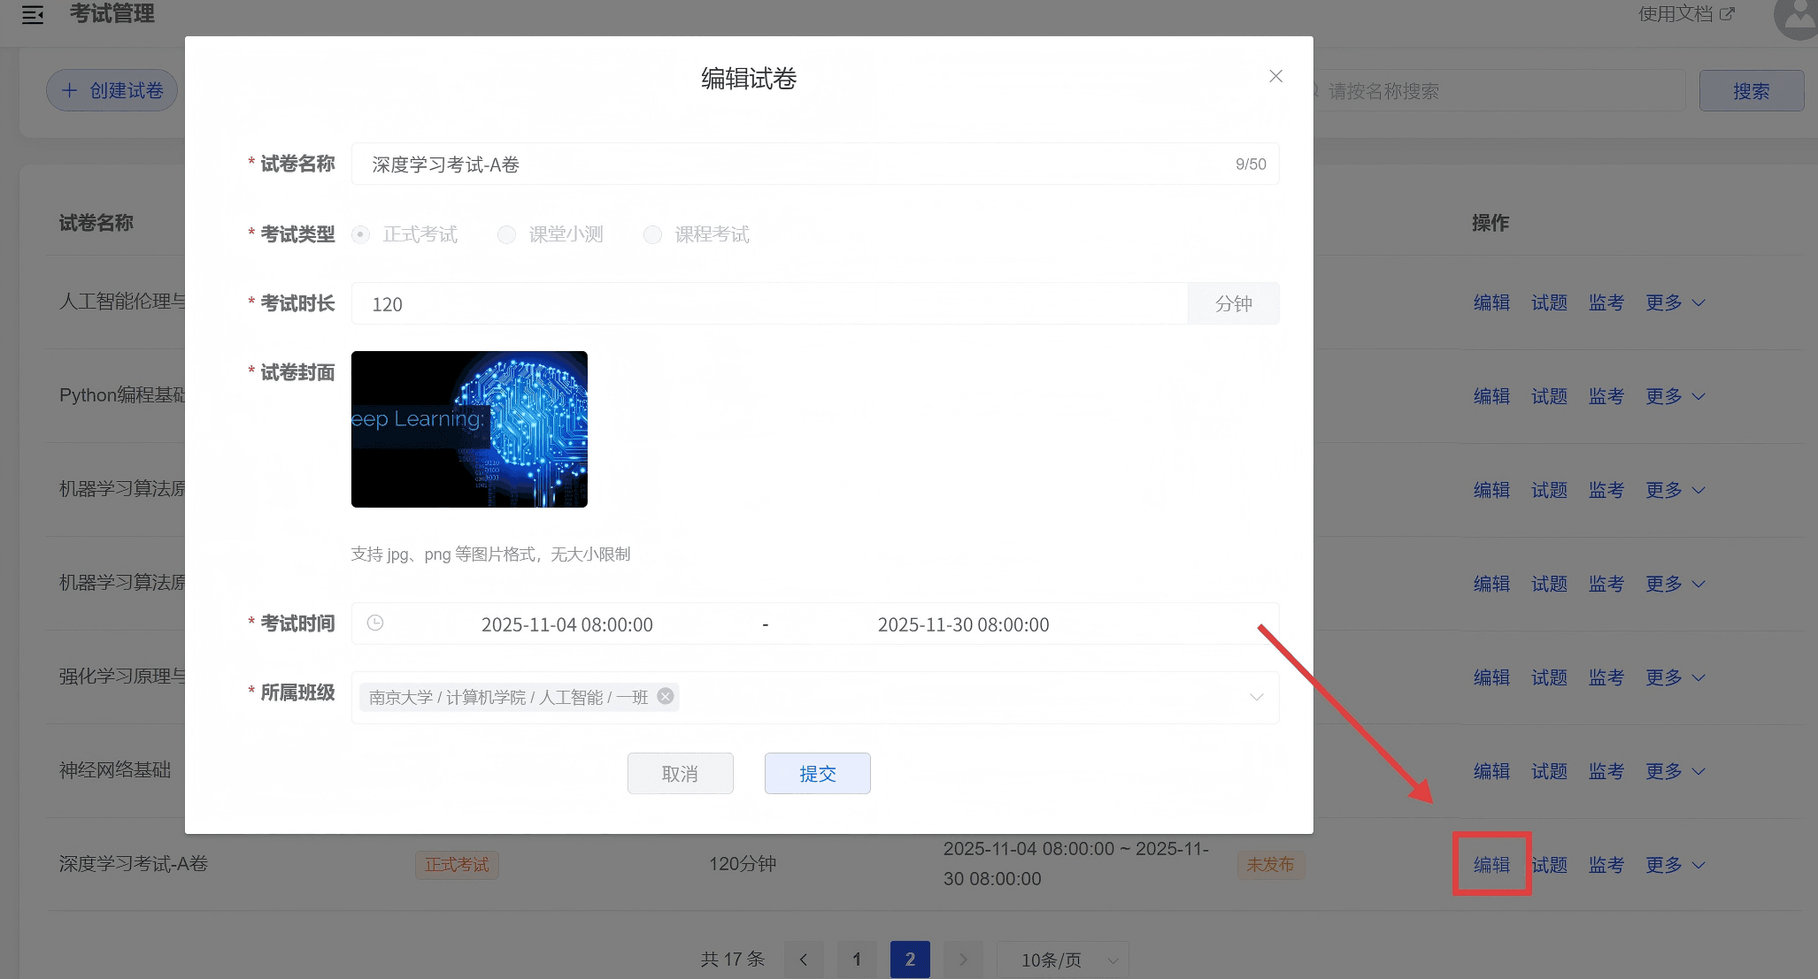Open 10条/页 page size dropdown
This screenshot has height=979, width=1818.
(x=1062, y=960)
